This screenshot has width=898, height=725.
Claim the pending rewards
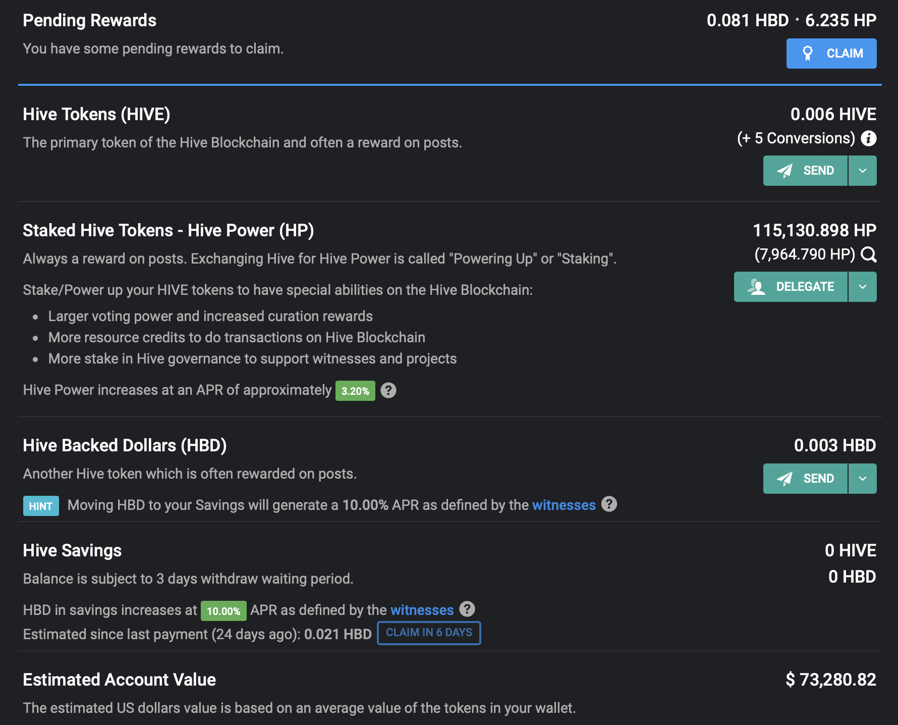831,54
